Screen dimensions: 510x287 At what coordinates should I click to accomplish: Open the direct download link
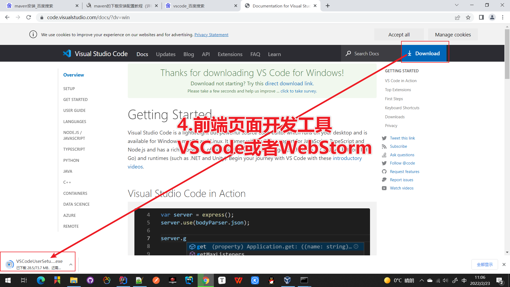coord(289,83)
